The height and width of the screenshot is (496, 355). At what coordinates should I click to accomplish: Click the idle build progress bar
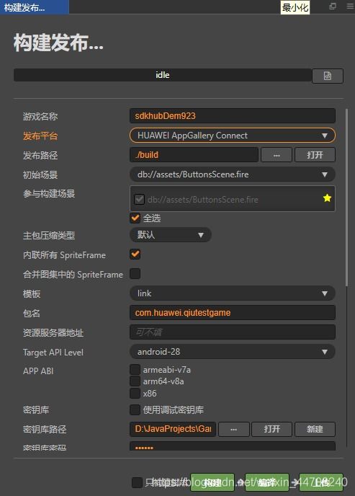pos(162,75)
